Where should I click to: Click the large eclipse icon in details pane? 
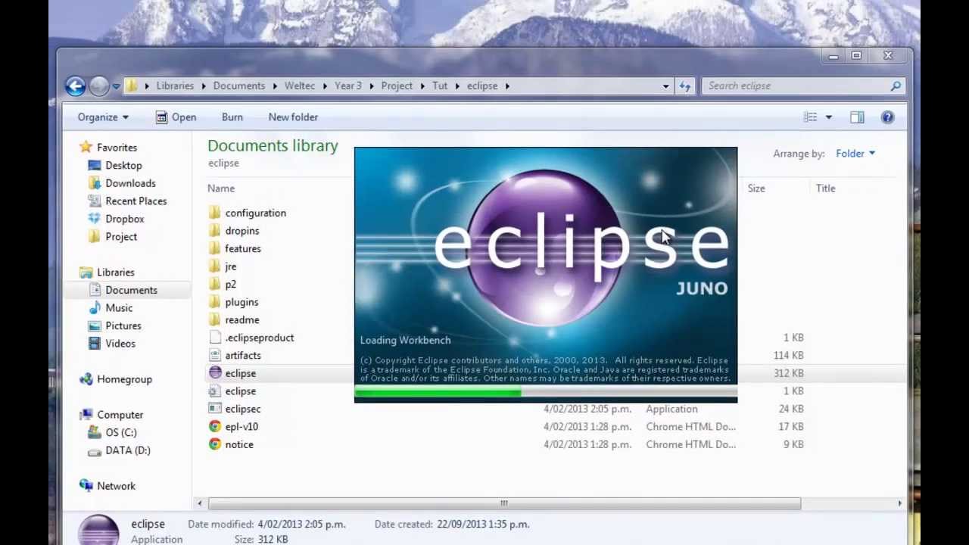pos(98,528)
